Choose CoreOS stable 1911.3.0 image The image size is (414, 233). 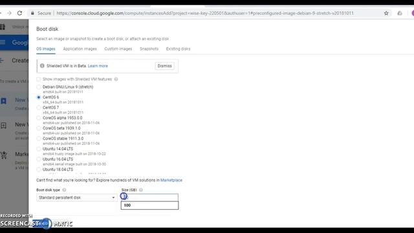click(39, 139)
